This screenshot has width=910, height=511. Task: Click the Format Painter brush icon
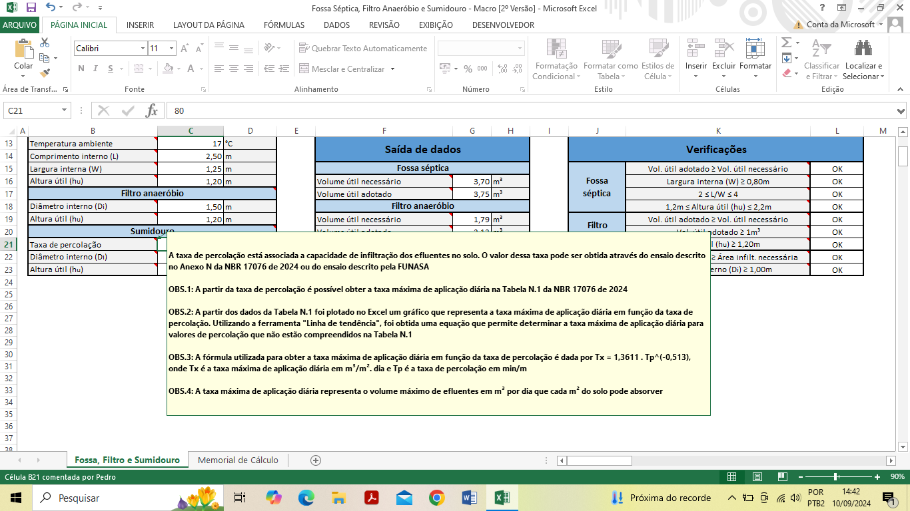tap(45, 73)
